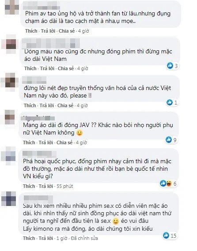Click 'Đã chỉnh sửa' edit history link
Screen dimensions: 197x251
click(84, 238)
